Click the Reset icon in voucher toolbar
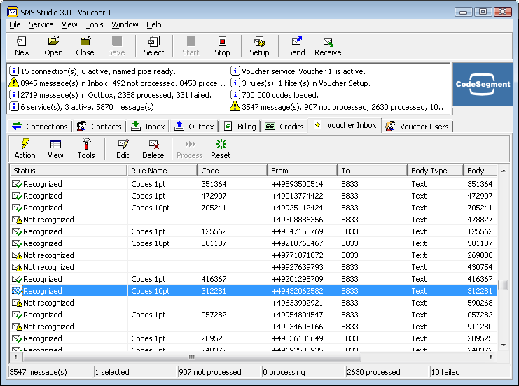The width and height of the screenshot is (519, 386). (x=221, y=148)
